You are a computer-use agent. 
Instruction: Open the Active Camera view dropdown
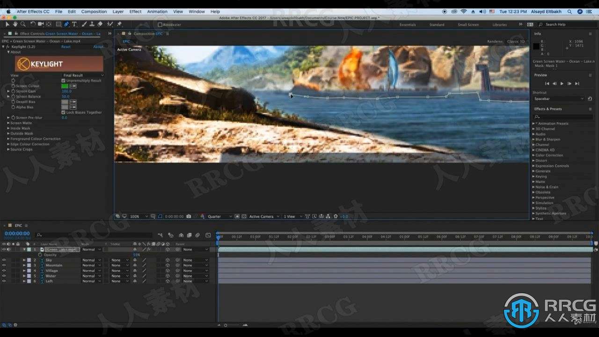click(264, 216)
